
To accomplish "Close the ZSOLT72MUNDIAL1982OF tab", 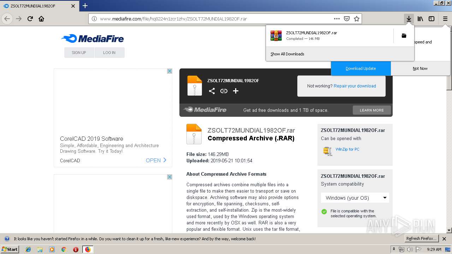I will (x=73, y=6).
